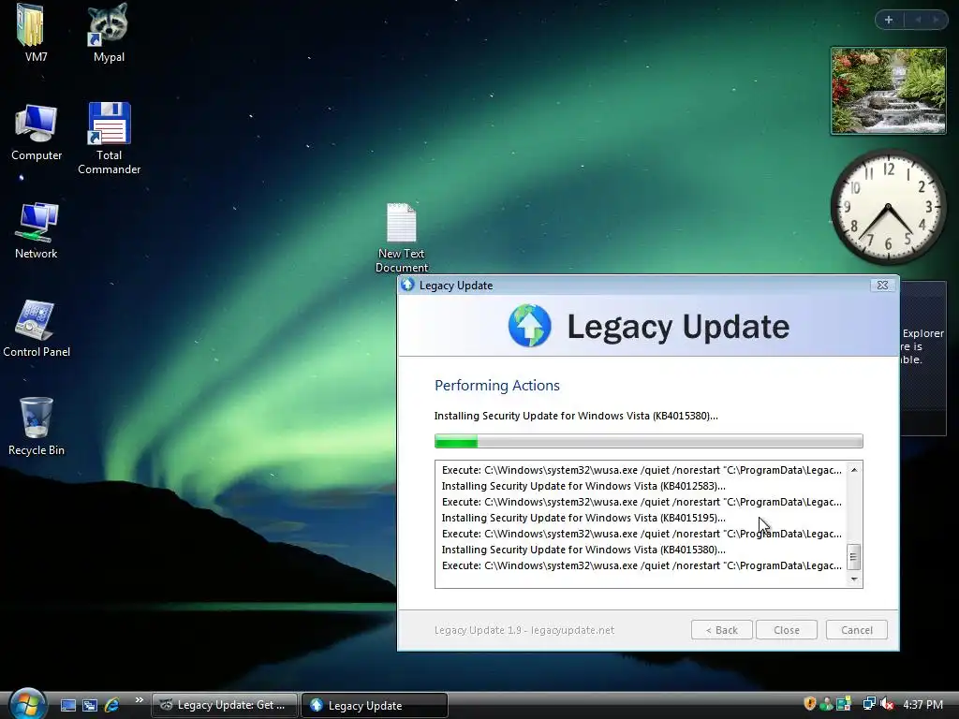The height and width of the screenshot is (719, 959).
Task: Click the installation progress bar
Action: tap(648, 441)
